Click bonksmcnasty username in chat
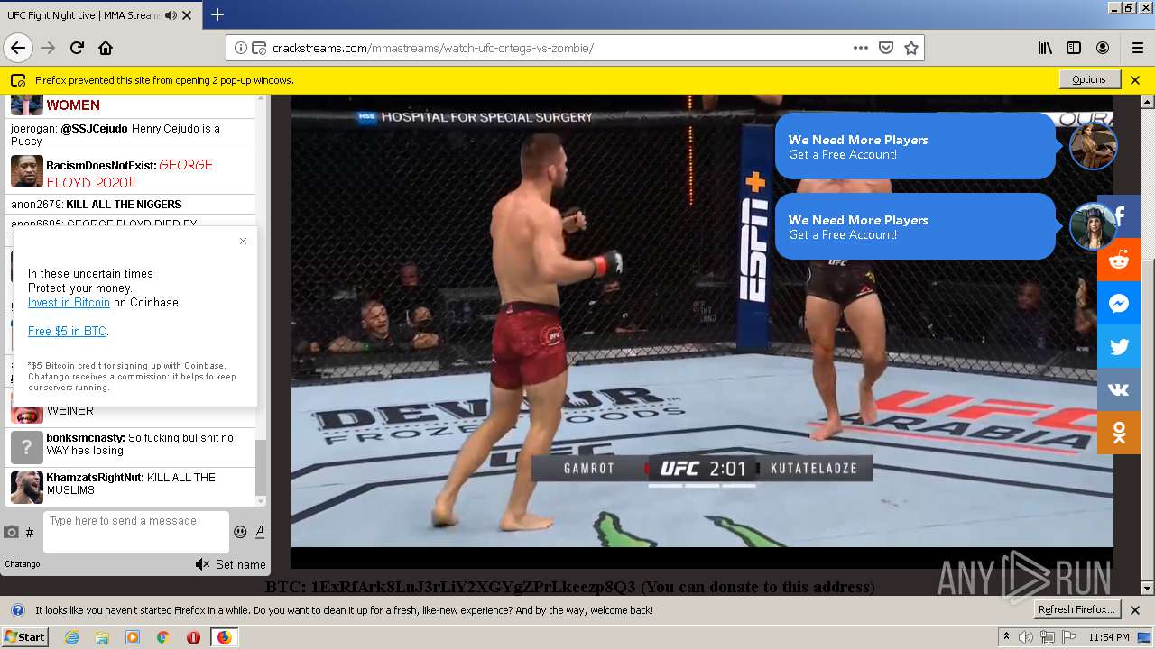1155x649 pixels. point(86,438)
